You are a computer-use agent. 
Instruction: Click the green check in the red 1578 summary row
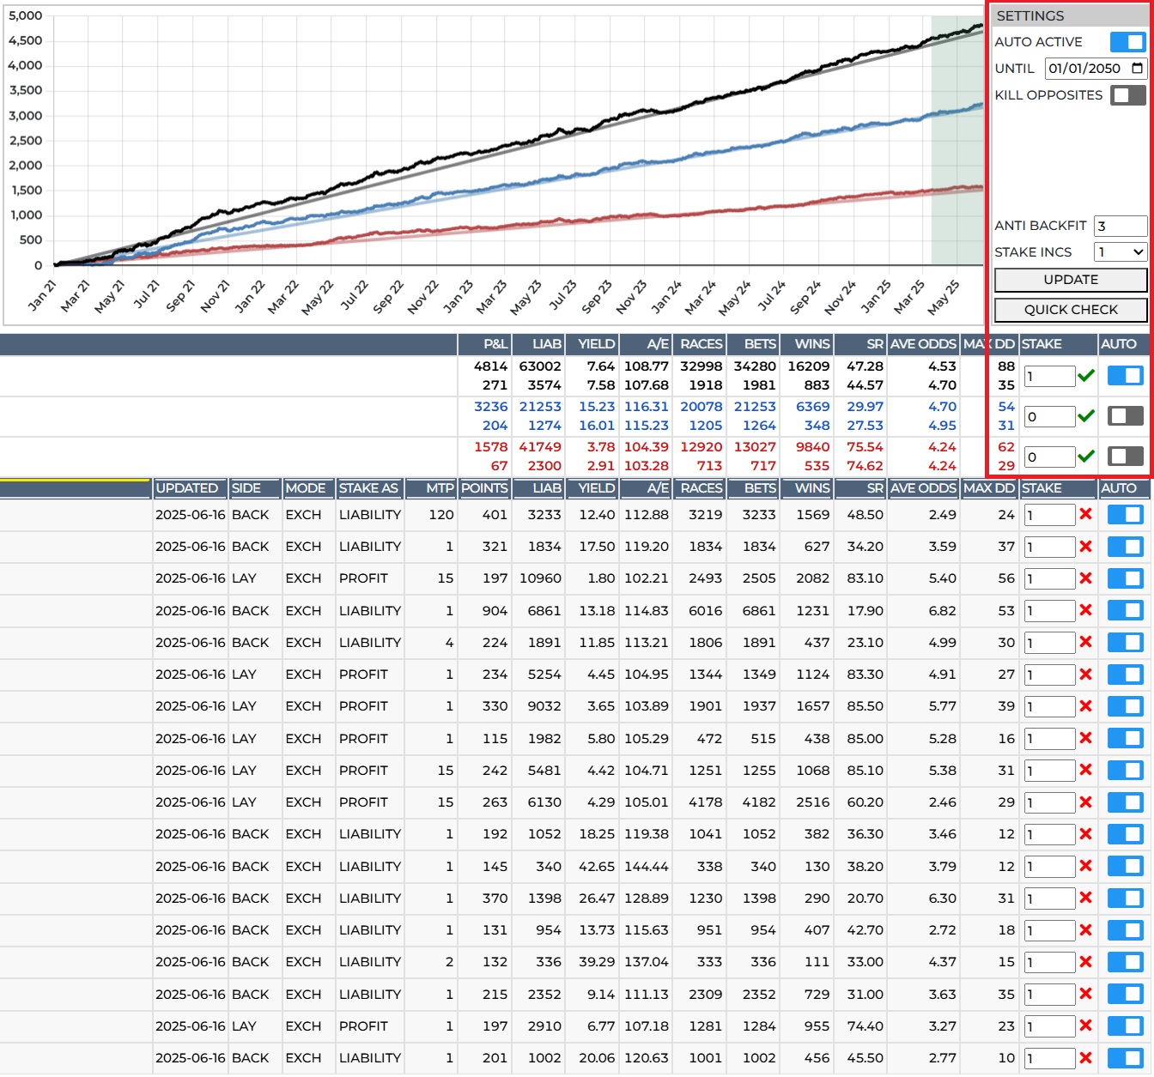(1086, 456)
